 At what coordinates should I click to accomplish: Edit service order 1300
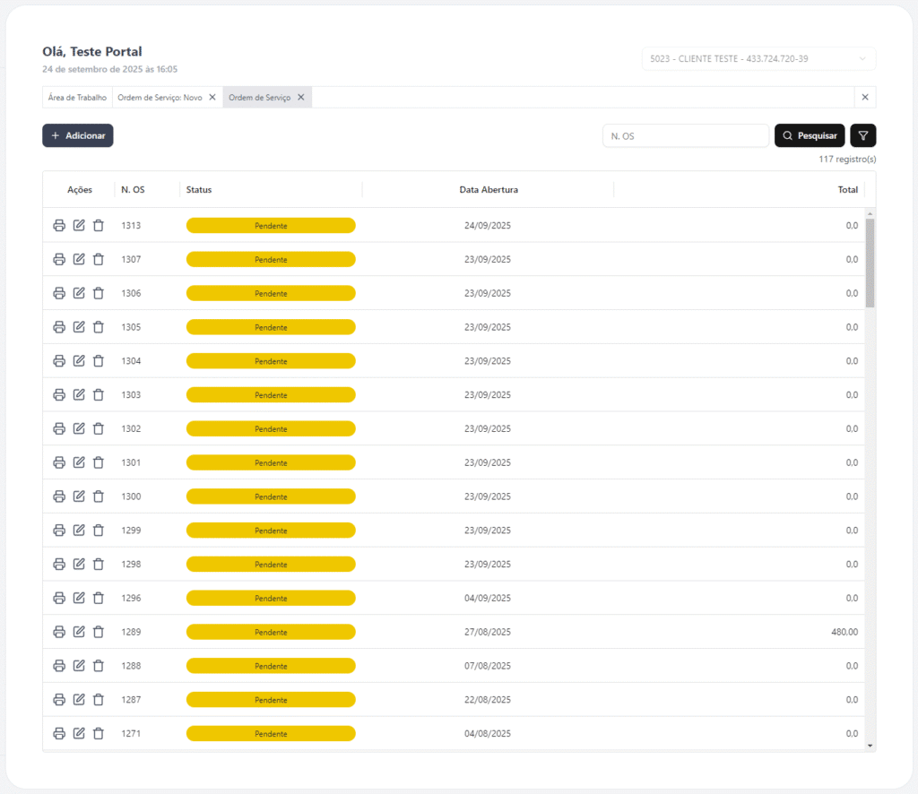[x=79, y=496]
